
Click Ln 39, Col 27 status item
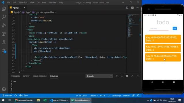click(x=82, y=96)
